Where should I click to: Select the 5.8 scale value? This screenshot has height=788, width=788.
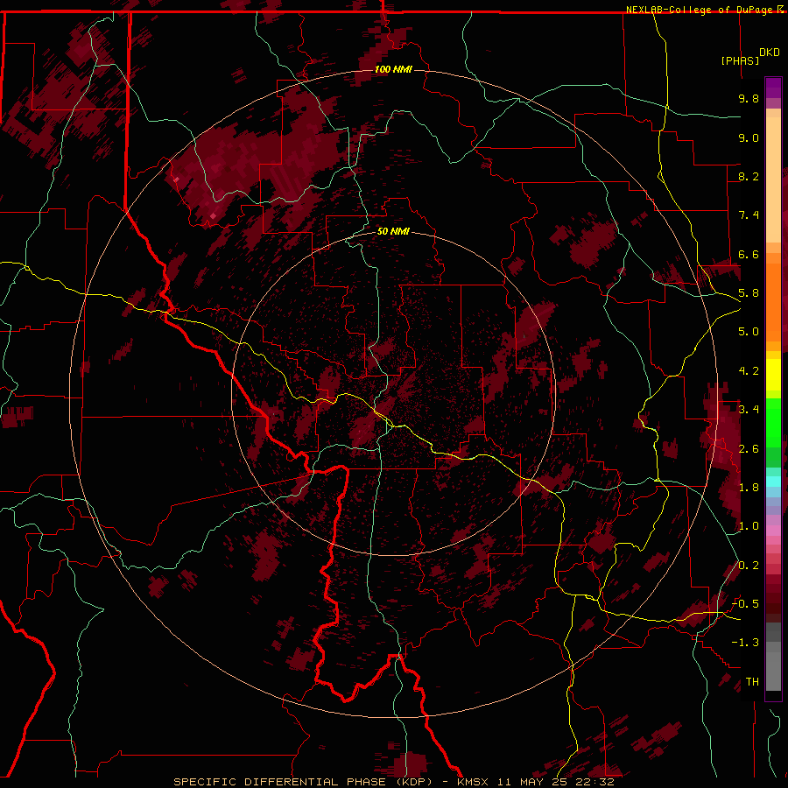point(749,293)
